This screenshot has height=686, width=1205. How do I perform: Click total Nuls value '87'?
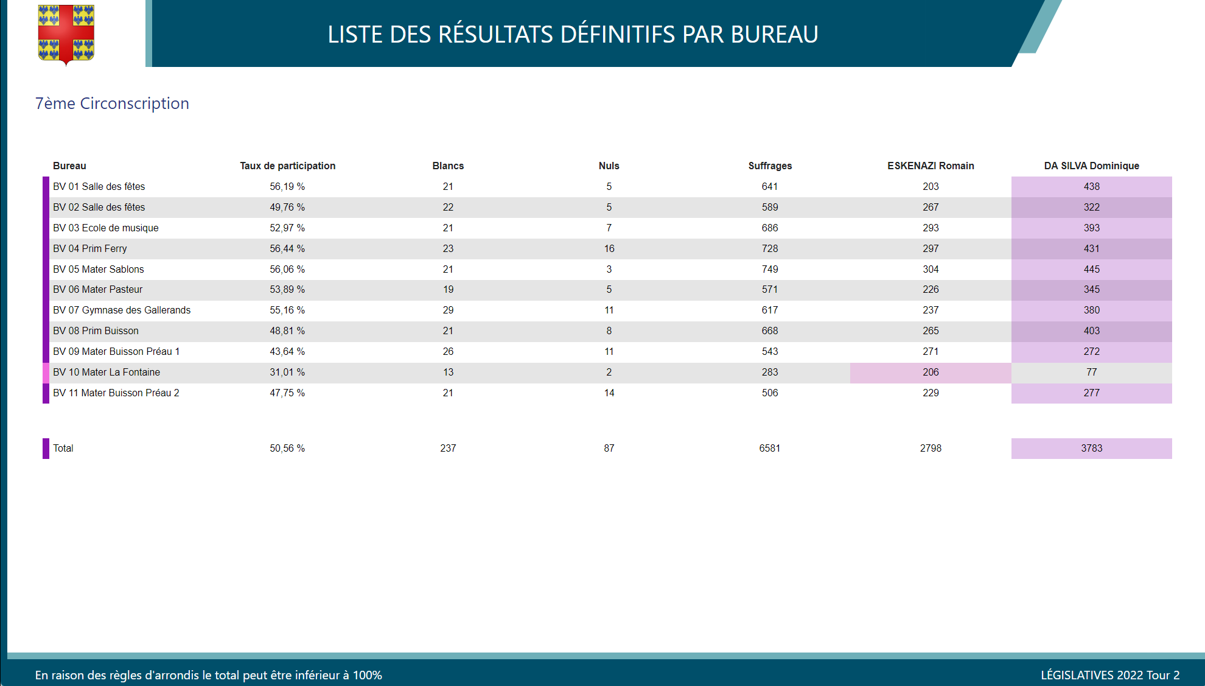point(609,449)
